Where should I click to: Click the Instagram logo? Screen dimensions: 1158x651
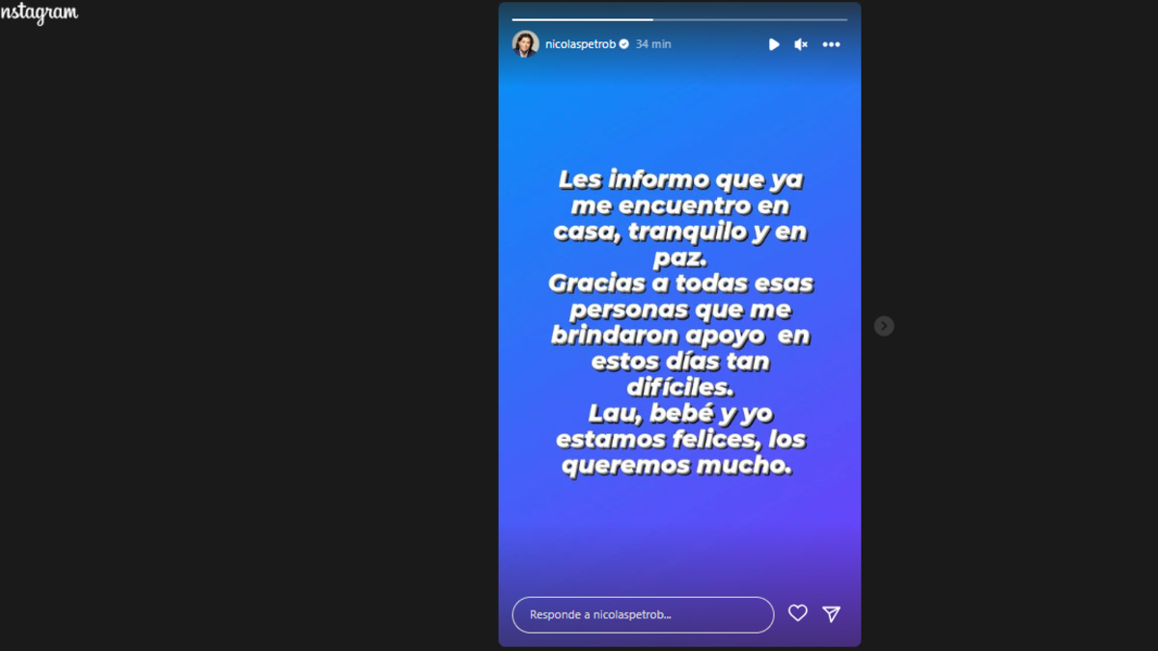pyautogui.click(x=39, y=14)
